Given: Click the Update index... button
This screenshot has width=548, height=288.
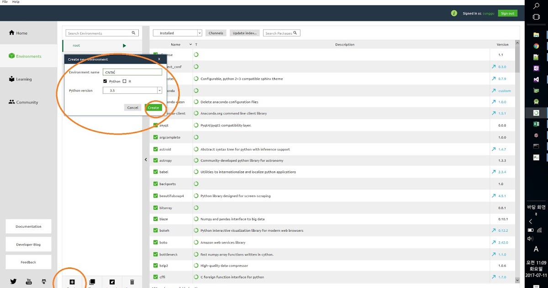Looking at the screenshot, I should (245, 33).
